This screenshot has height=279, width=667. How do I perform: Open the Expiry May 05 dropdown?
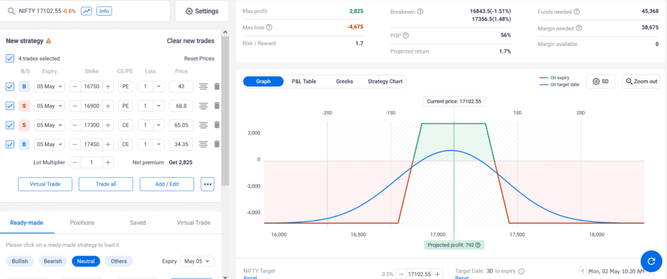[197, 261]
